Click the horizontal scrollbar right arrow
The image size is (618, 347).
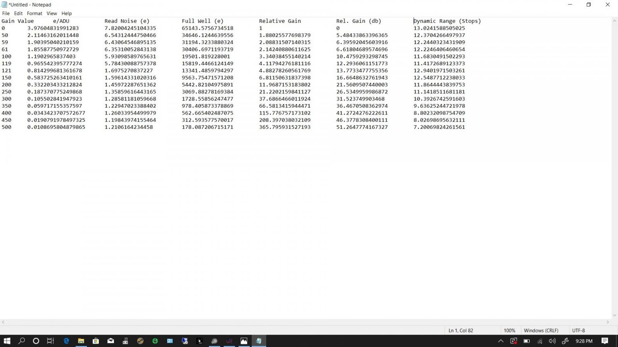coord(608,322)
